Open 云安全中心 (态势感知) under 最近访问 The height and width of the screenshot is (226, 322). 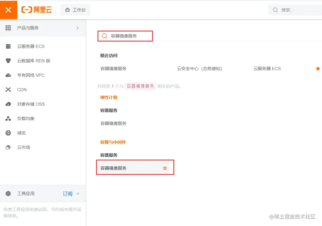coord(199,69)
